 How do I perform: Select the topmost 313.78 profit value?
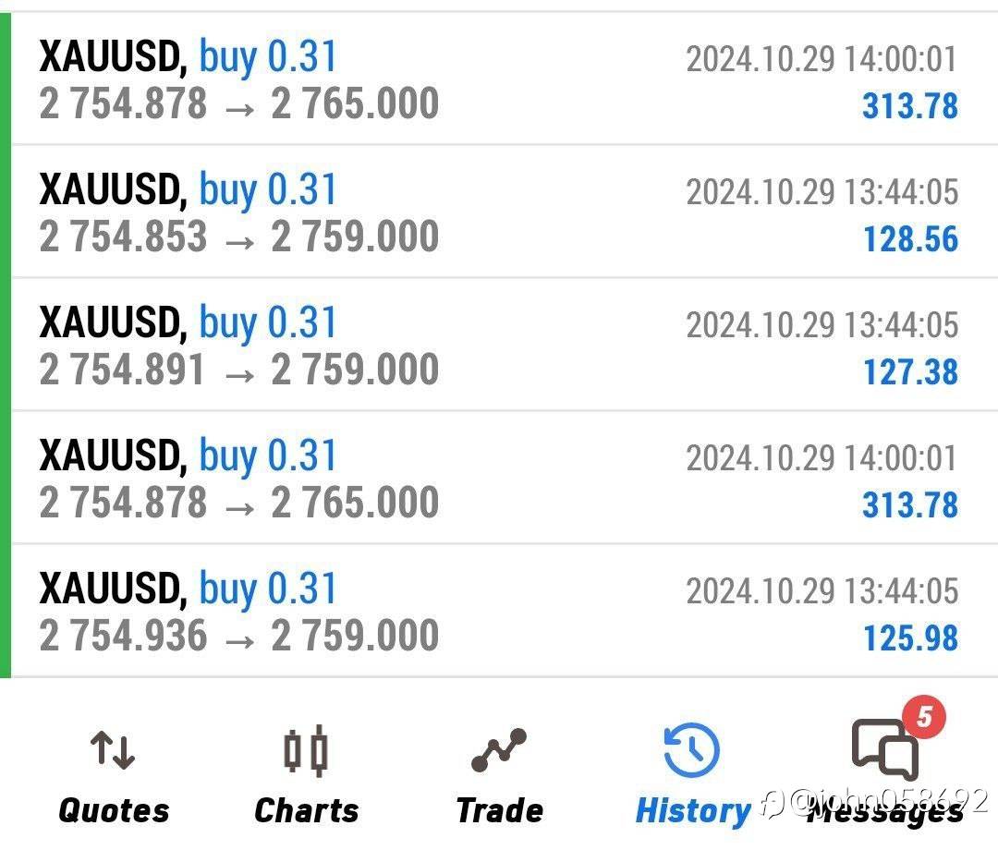910,106
